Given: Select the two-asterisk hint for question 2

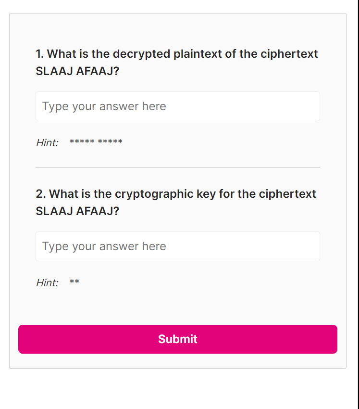Looking at the screenshot, I should pyautogui.click(x=74, y=282).
